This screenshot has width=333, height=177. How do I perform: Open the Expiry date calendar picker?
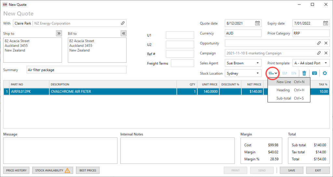[326, 23]
